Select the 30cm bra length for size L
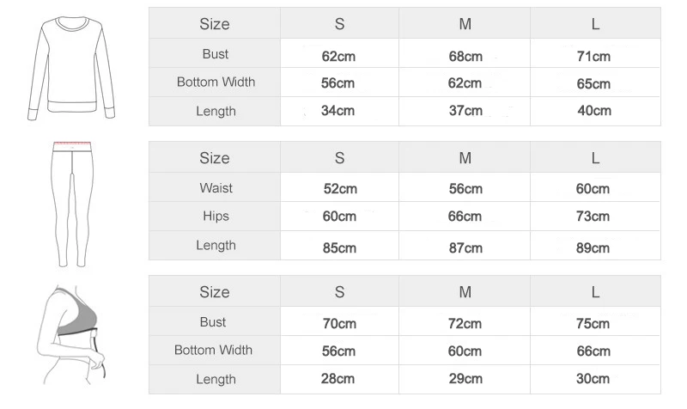The width and height of the screenshot is (687, 409). (x=593, y=379)
